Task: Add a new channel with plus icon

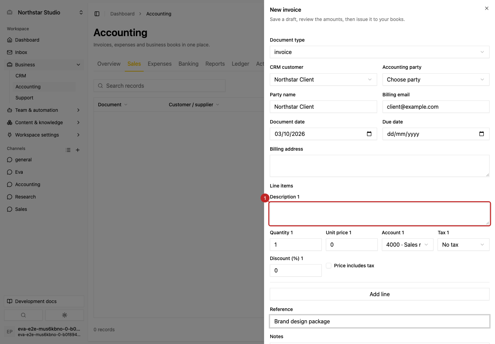Action: coord(78,150)
